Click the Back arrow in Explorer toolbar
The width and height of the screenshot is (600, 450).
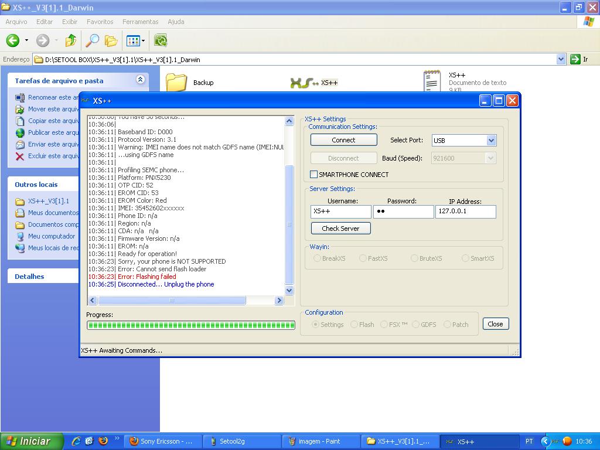(x=13, y=40)
